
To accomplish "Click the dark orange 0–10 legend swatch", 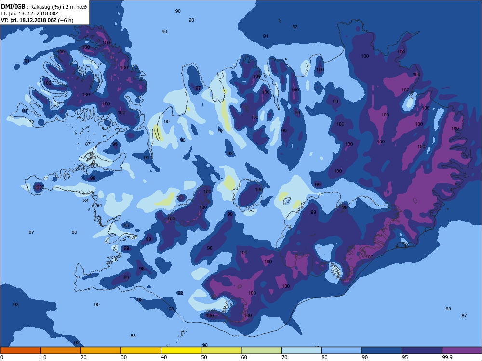I will point(20,350).
